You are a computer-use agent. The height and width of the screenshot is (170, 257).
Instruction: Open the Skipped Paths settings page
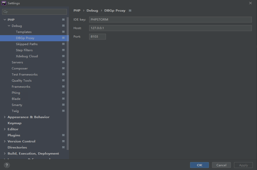tap(27, 44)
